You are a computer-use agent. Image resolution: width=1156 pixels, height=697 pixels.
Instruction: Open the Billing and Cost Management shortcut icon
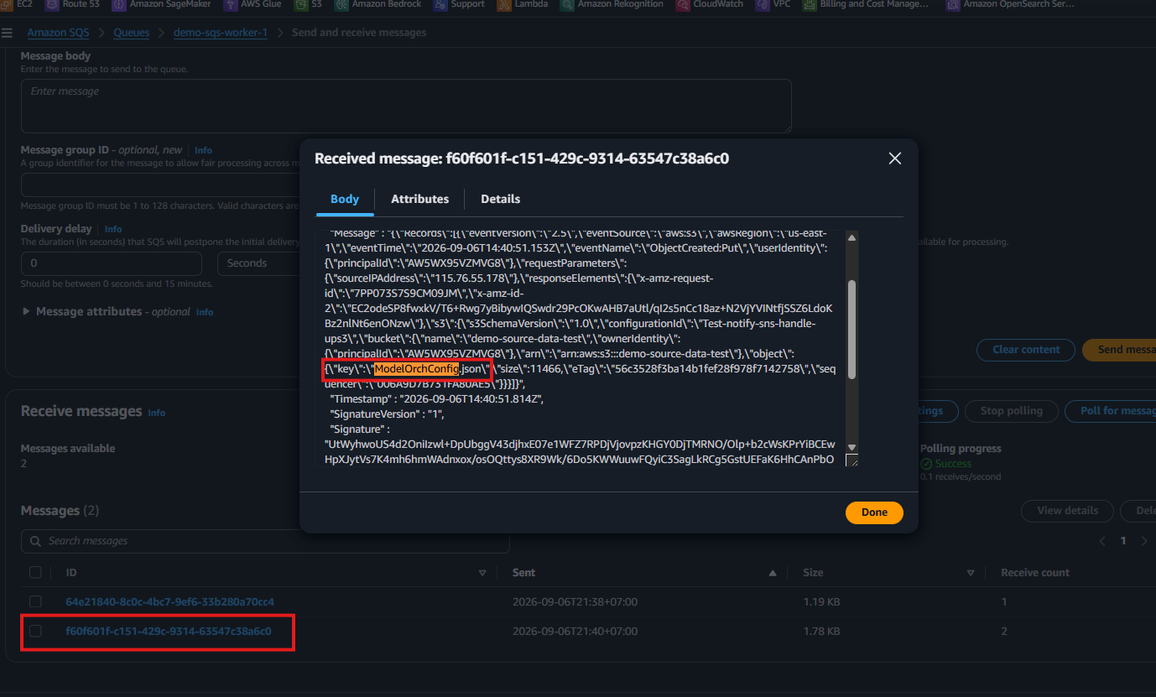tap(810, 4)
